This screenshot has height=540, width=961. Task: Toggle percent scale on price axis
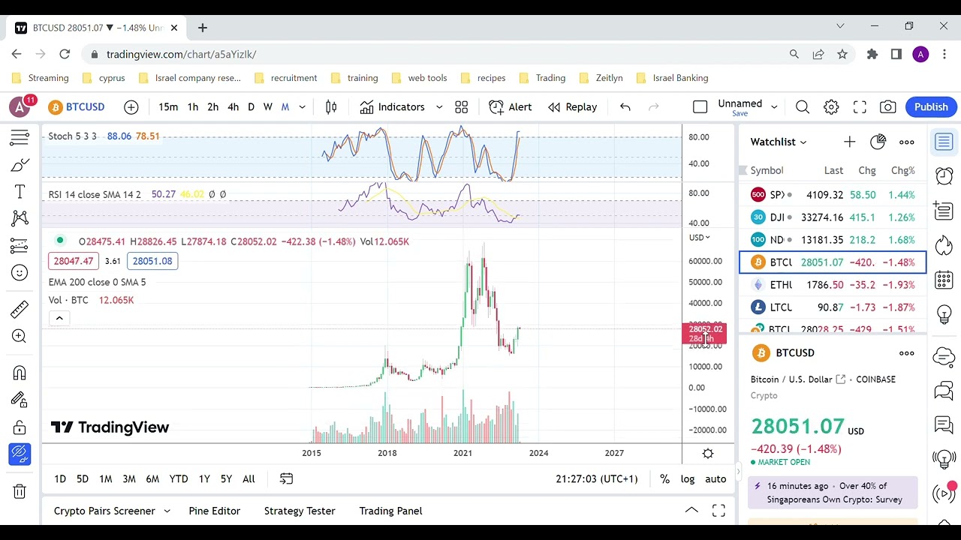coord(664,479)
